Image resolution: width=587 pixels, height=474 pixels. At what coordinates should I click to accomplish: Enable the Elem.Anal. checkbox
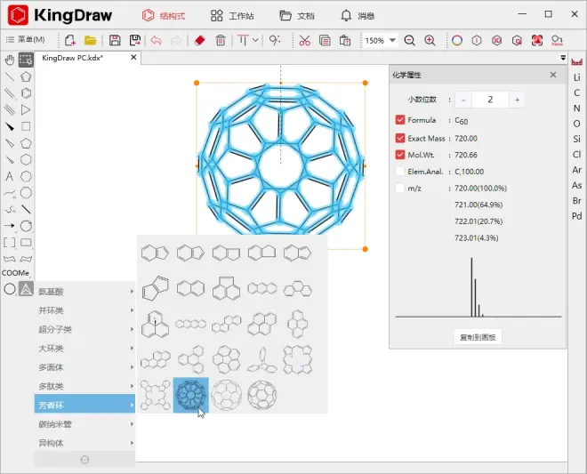(x=400, y=172)
